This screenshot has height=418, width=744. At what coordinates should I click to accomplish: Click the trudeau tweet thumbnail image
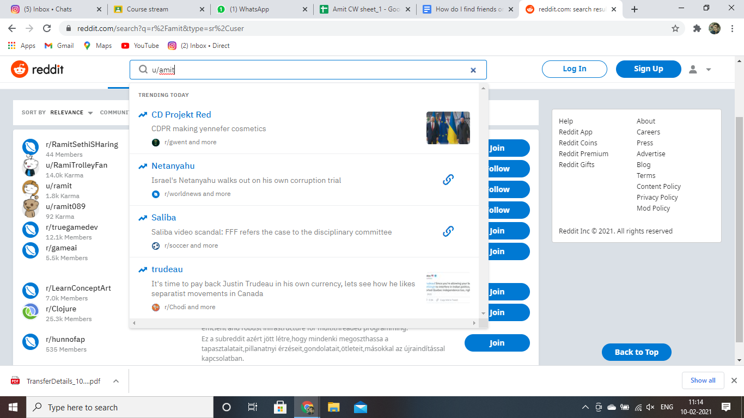click(448, 288)
